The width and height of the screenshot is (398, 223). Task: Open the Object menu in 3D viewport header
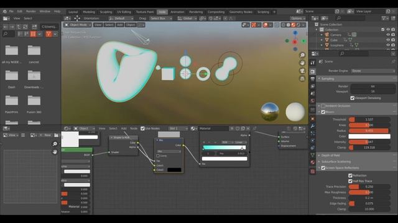[131, 25]
